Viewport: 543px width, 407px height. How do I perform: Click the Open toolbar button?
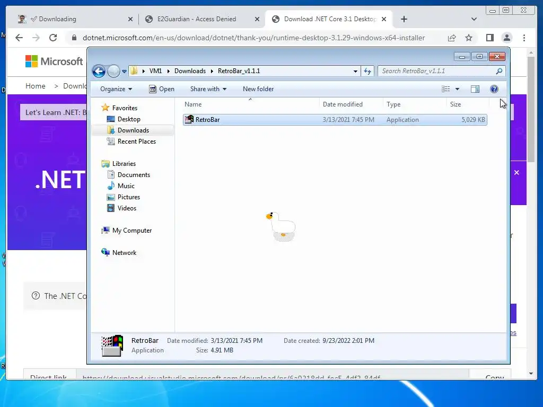click(161, 89)
